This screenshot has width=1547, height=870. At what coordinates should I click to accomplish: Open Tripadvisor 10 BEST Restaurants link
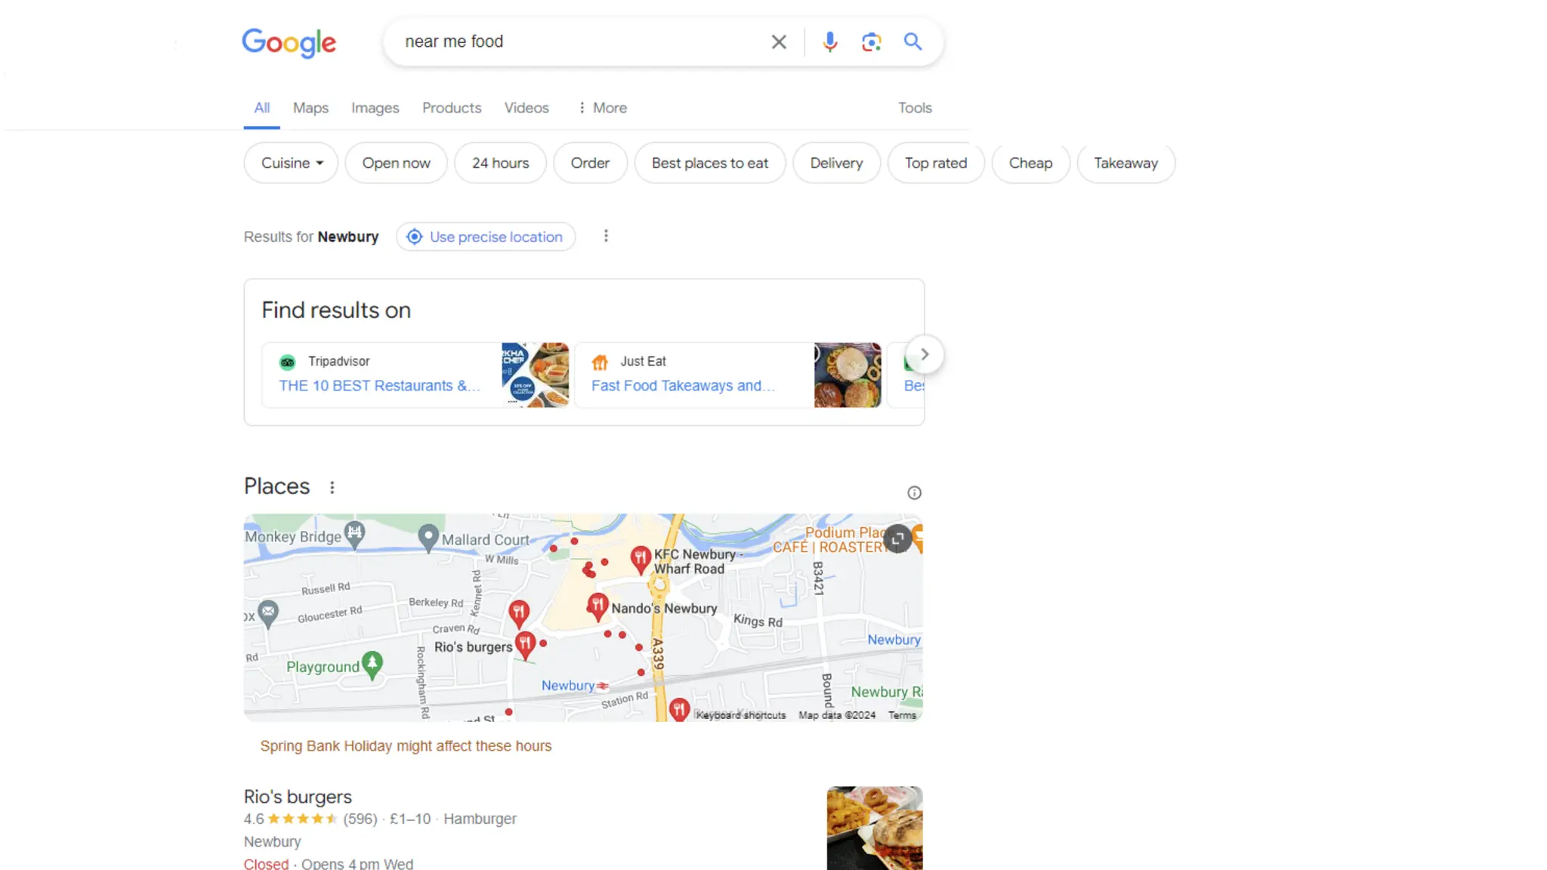379,386
